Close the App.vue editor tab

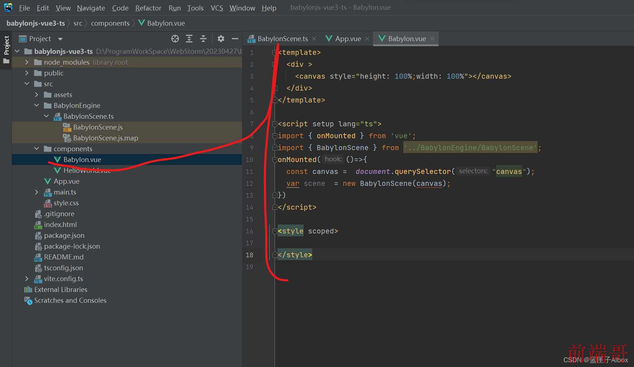[367, 39]
